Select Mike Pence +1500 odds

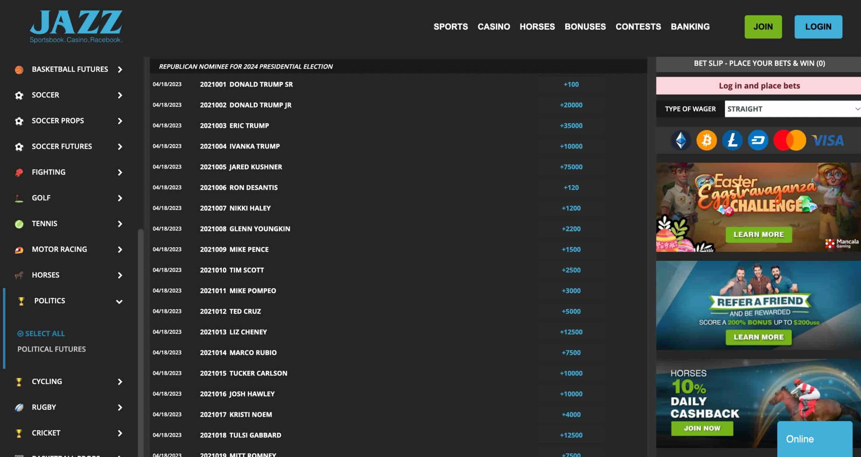pos(571,250)
